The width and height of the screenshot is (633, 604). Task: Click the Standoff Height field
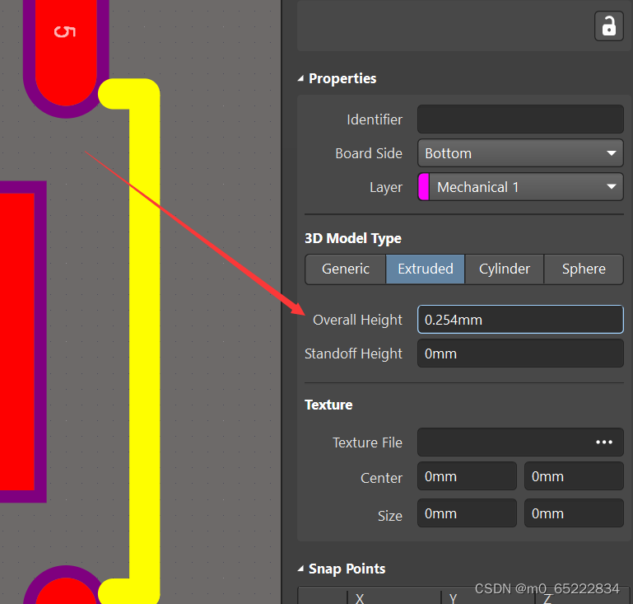pos(520,354)
